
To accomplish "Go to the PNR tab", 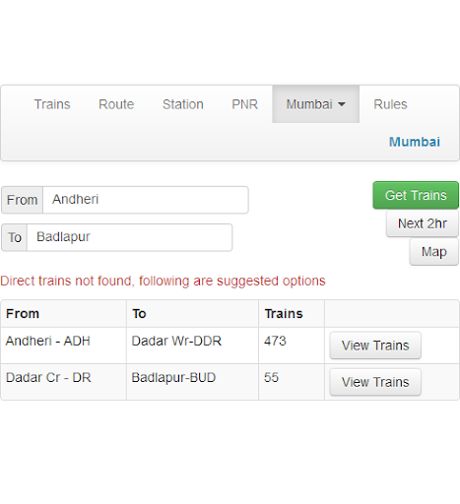I will click(244, 104).
